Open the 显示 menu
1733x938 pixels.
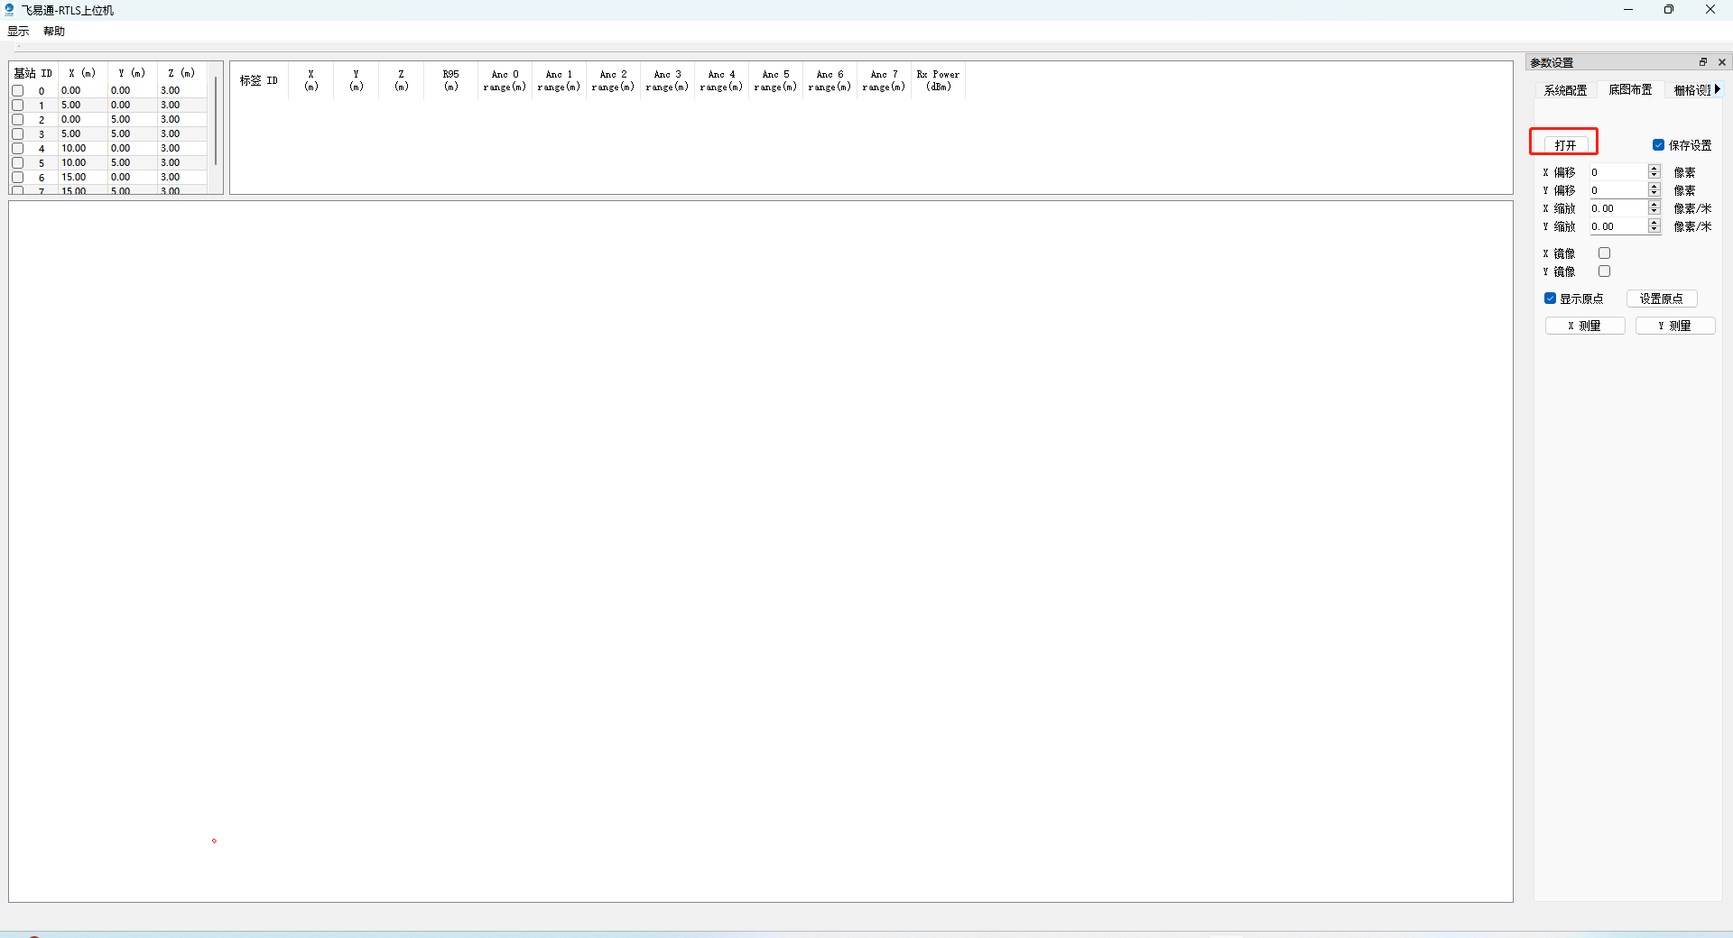[18, 31]
